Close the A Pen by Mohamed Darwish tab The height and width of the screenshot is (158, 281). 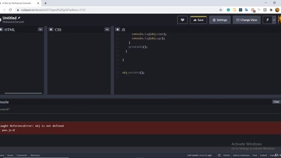pyautogui.click(x=38, y=3)
